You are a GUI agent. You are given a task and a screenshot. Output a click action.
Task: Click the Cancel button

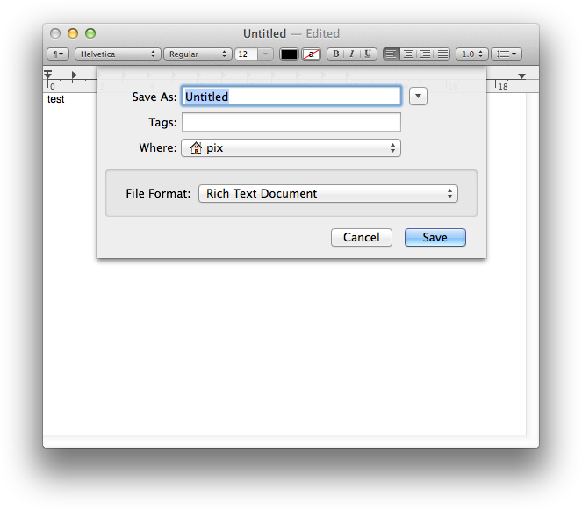(x=362, y=238)
